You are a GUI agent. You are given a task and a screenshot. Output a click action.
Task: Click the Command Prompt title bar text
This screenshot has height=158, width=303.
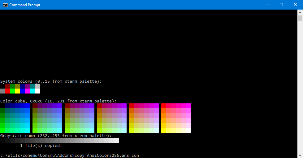click(x=25, y=5)
